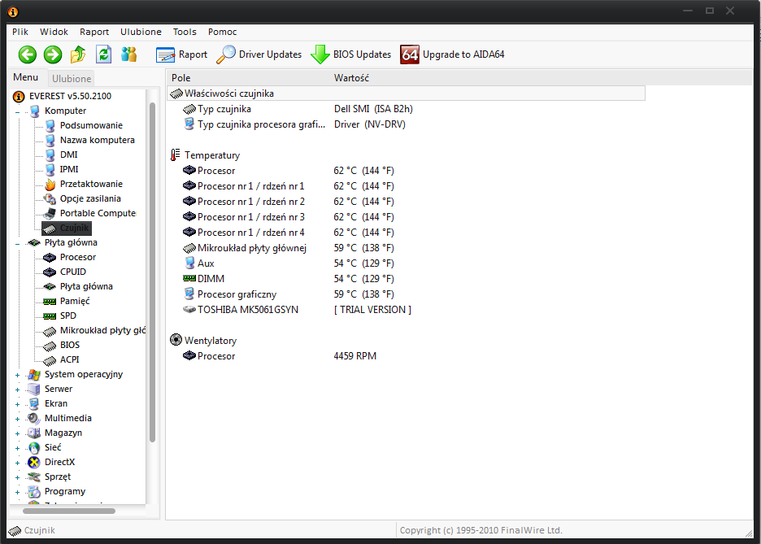Expand the System operacyjny node
The width and height of the screenshot is (761, 544).
pos(17,375)
